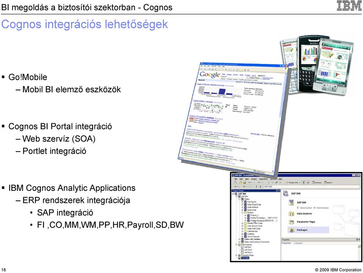
Task: Switch to the Properties tab
Action: point(286,243)
